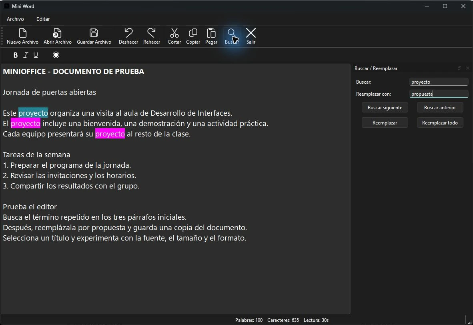Minimize the Mini Word window
The image size is (473, 325).
tap(427, 6)
